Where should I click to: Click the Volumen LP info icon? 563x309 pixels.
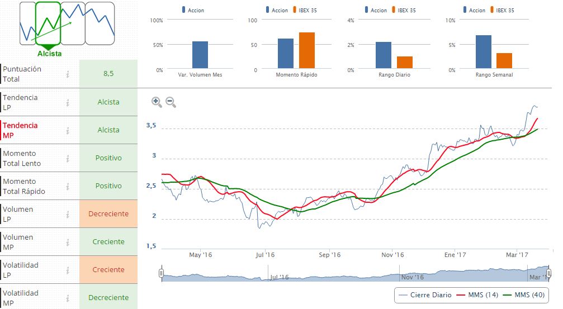pyautogui.click(x=68, y=214)
